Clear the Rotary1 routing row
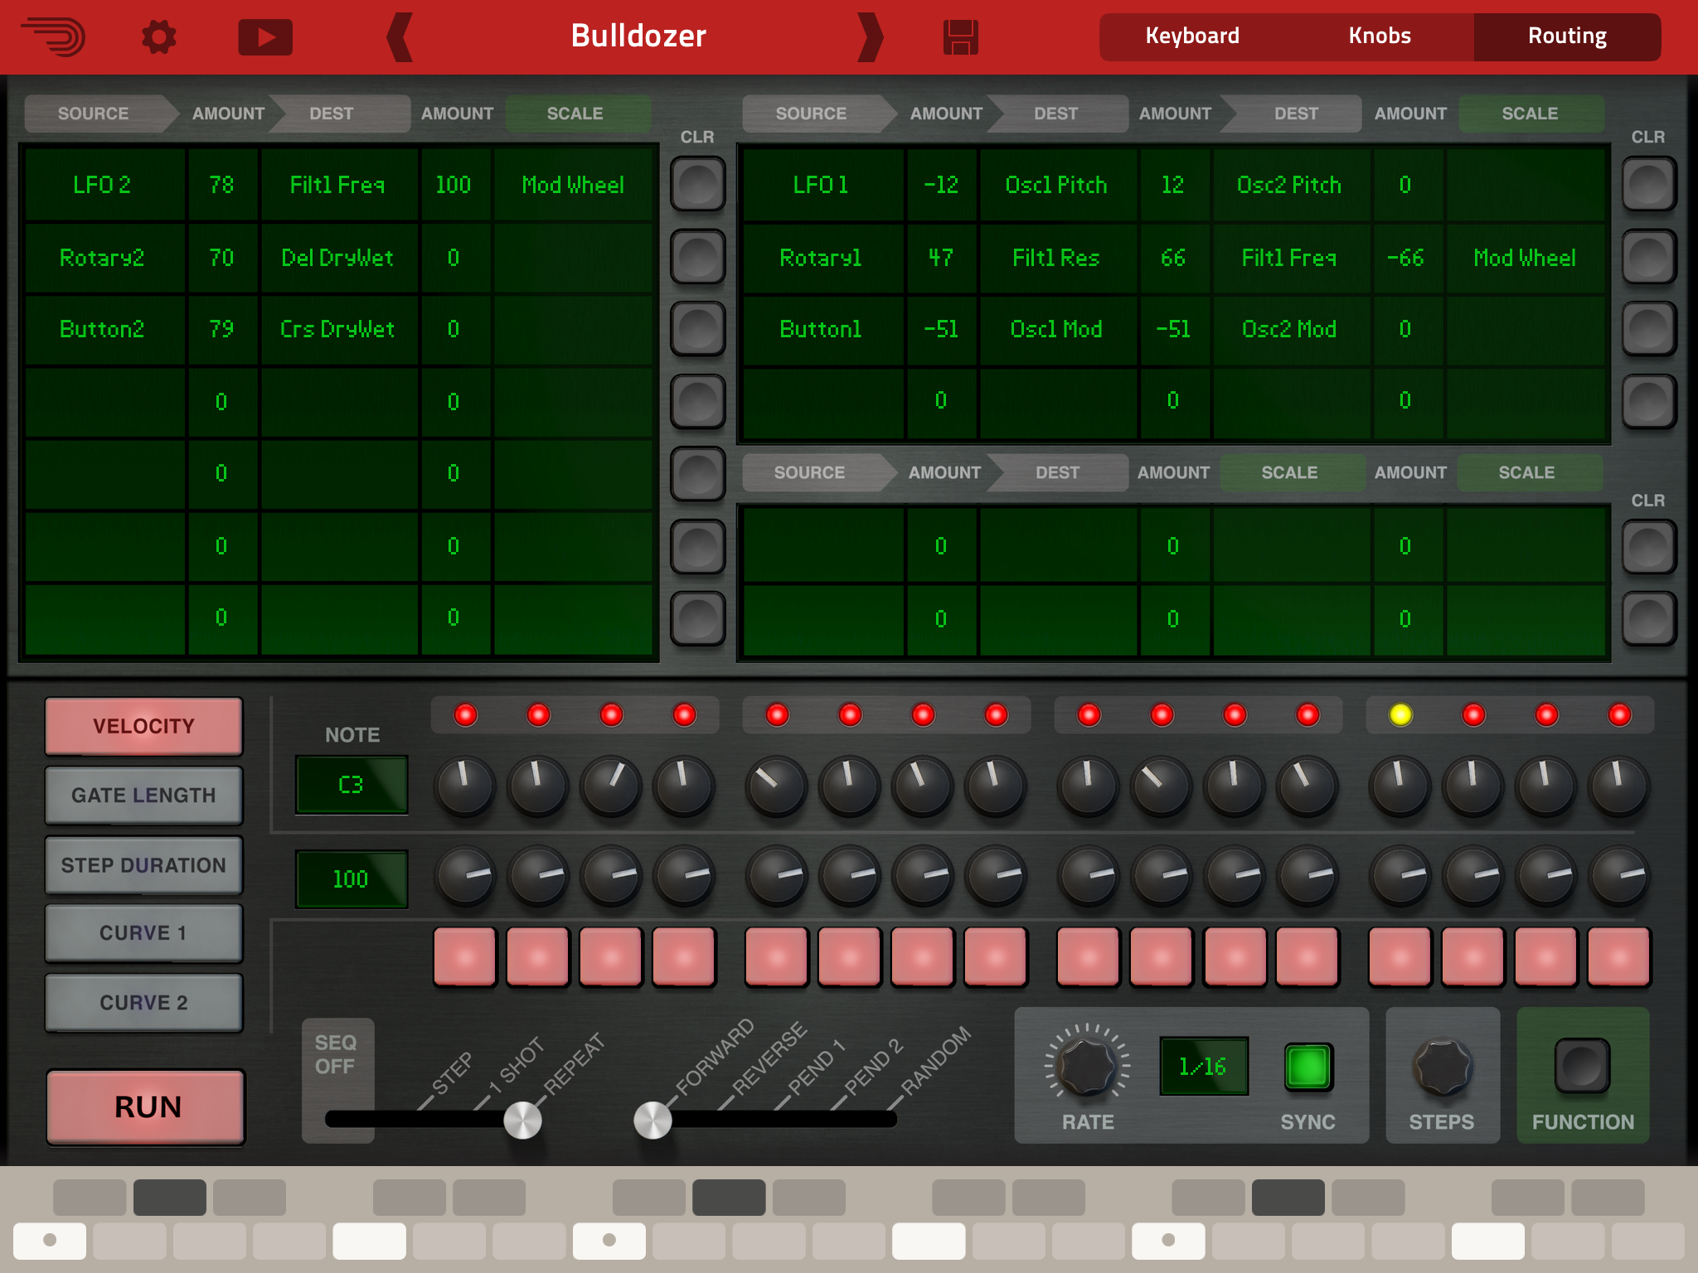Viewport: 1698px width, 1273px height. [1649, 257]
